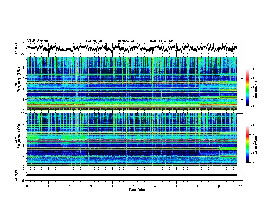Screen dimensions: 271x209
Task: Click the "Time (min)" axis label
Action: (137, 190)
